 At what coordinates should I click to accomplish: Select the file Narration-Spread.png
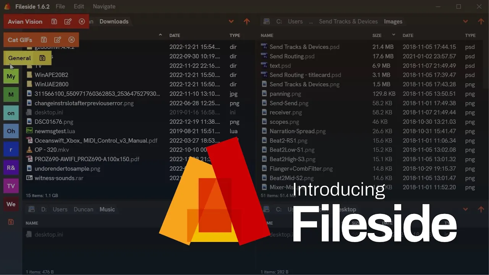tap(298, 131)
